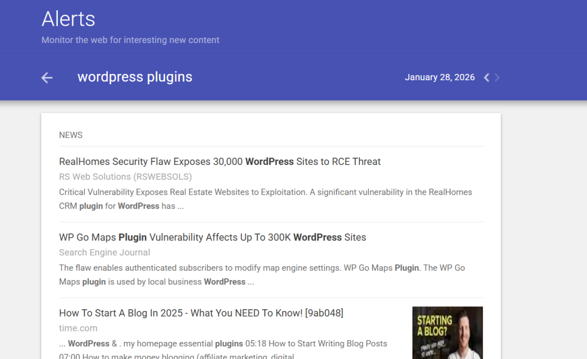The height and width of the screenshot is (359, 587).
Task: Go to the previous date with left chevron
Action: pos(487,78)
